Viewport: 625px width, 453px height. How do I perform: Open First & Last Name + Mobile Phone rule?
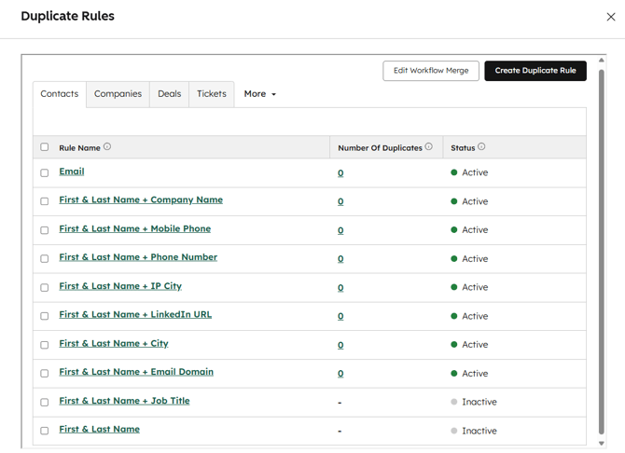tap(135, 228)
